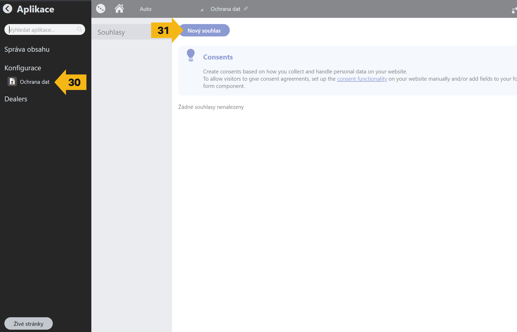
Task: Click the lightbulb tip icon
Action: (191, 55)
